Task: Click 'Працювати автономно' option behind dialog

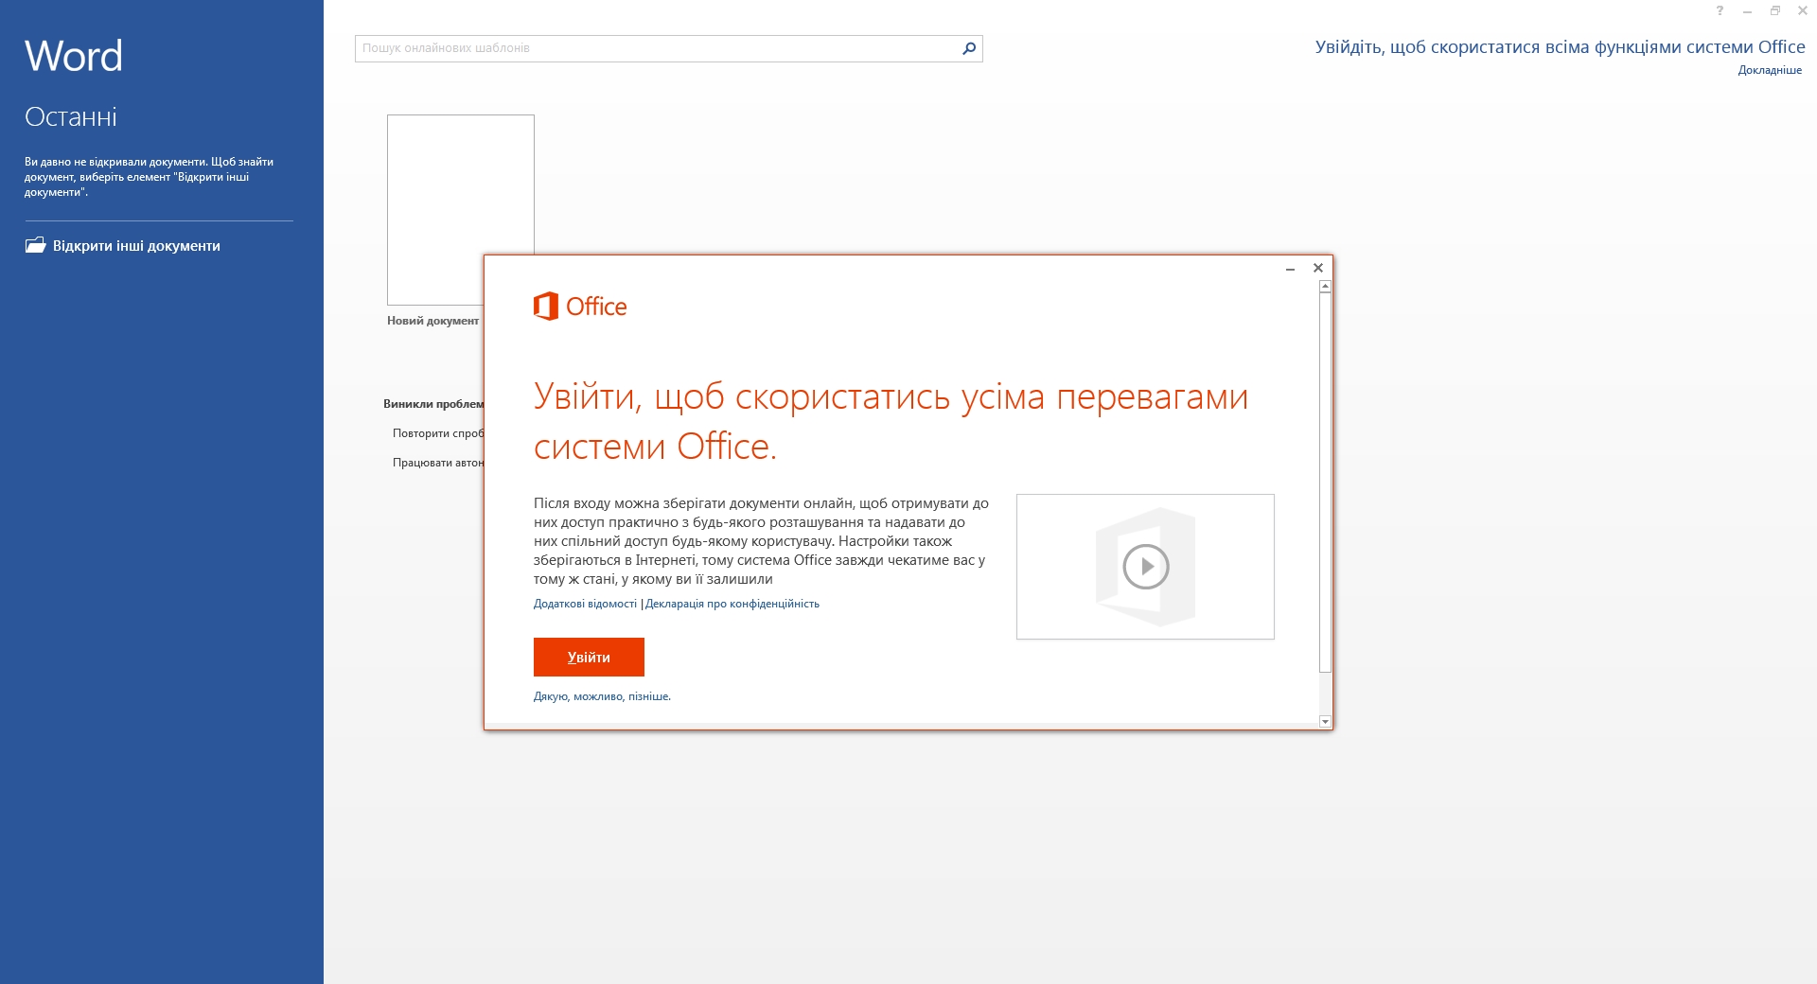Action: (x=438, y=463)
